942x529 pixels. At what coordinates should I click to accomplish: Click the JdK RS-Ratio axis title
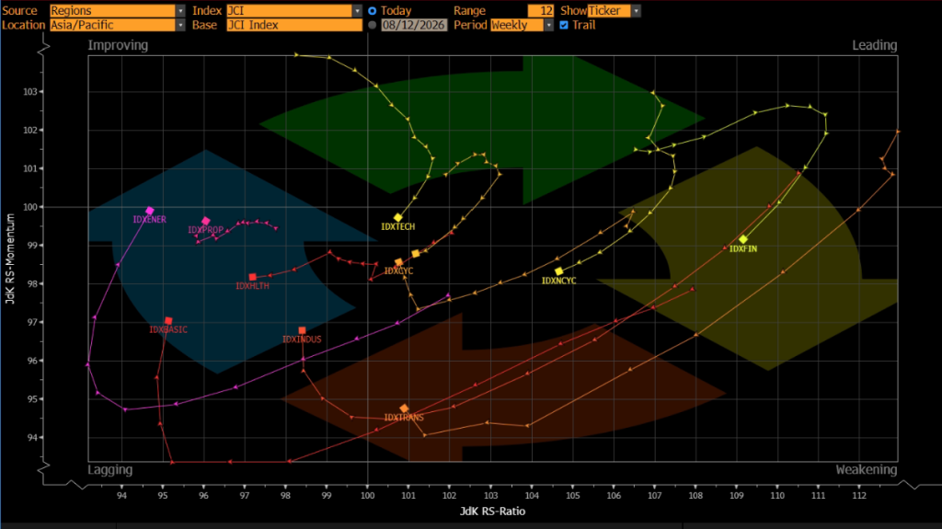[493, 512]
